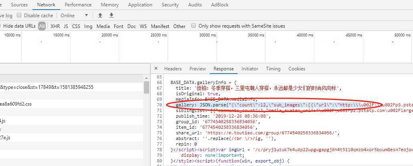Click the export HAR download icon
This screenshot has height=166, width=413.
111,15
